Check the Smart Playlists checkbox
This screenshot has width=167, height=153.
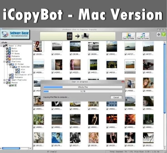click(x=7, y=80)
